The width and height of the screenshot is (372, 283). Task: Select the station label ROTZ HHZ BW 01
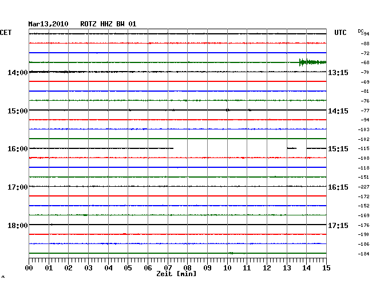108,24
